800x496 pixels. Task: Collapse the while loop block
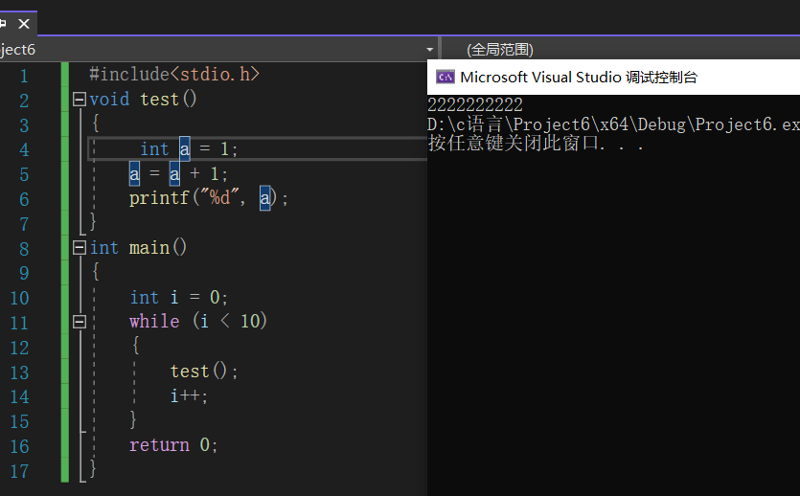click(x=80, y=321)
